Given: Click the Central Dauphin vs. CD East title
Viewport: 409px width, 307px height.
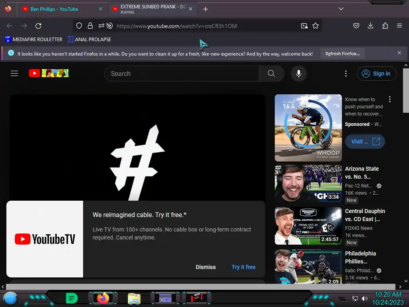Looking at the screenshot, I should click(x=365, y=215).
